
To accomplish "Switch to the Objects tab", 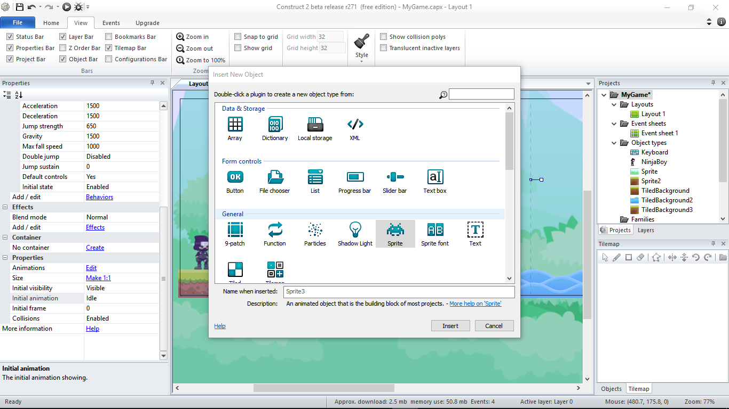I will point(611,389).
